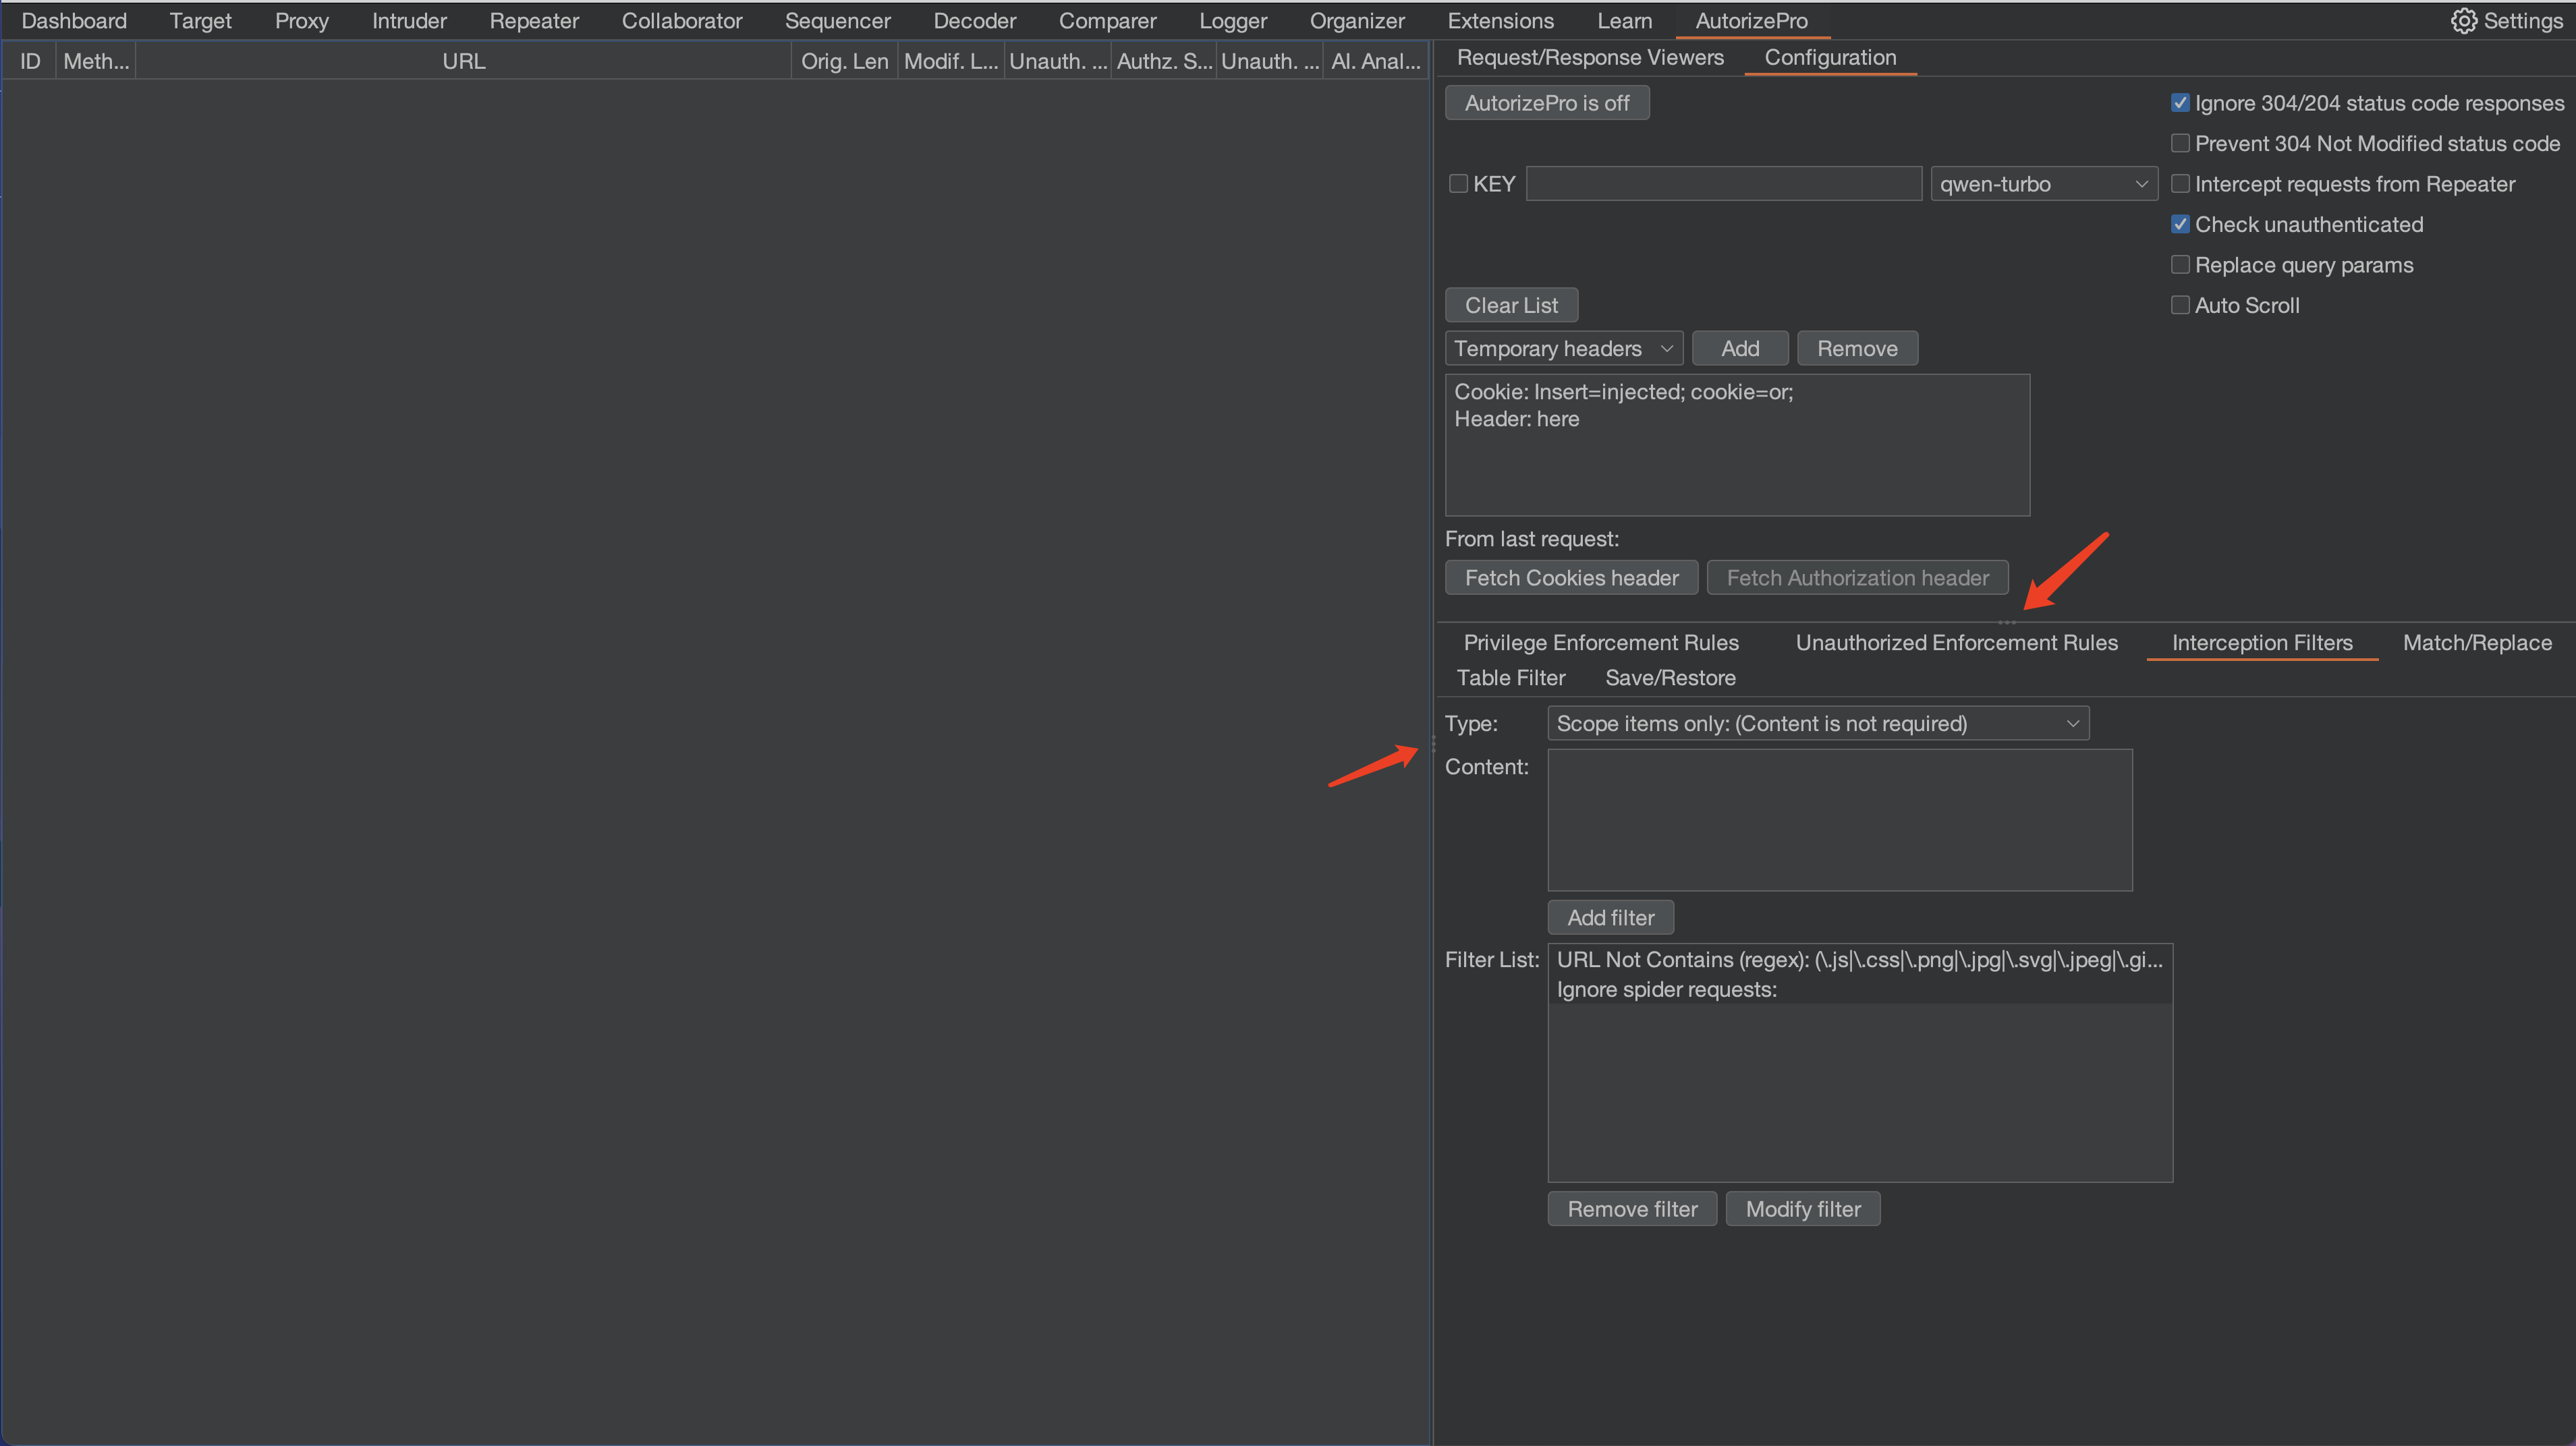Select the Ignore spider requests filter entry

1666,989
